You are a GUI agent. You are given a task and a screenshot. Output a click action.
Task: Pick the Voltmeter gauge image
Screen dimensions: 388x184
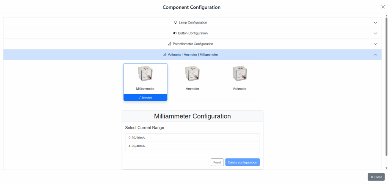tap(239, 74)
